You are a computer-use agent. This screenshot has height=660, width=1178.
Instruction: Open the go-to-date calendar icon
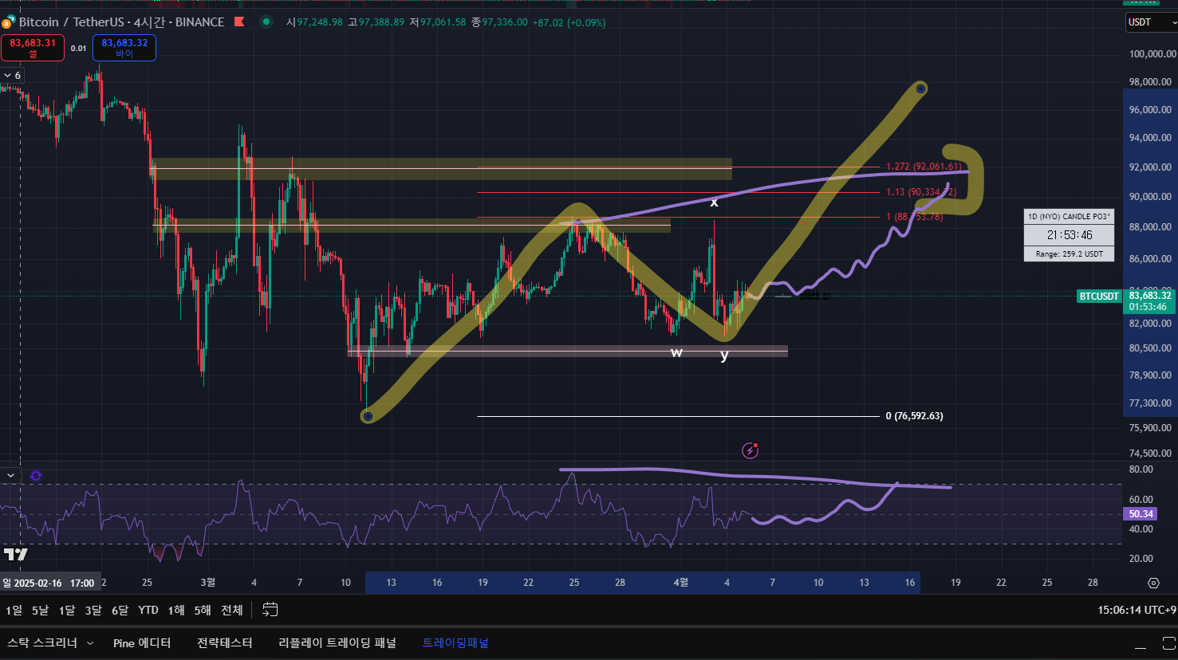(x=270, y=610)
